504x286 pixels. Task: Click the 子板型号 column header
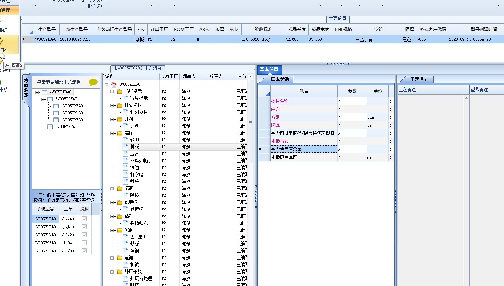45,209
